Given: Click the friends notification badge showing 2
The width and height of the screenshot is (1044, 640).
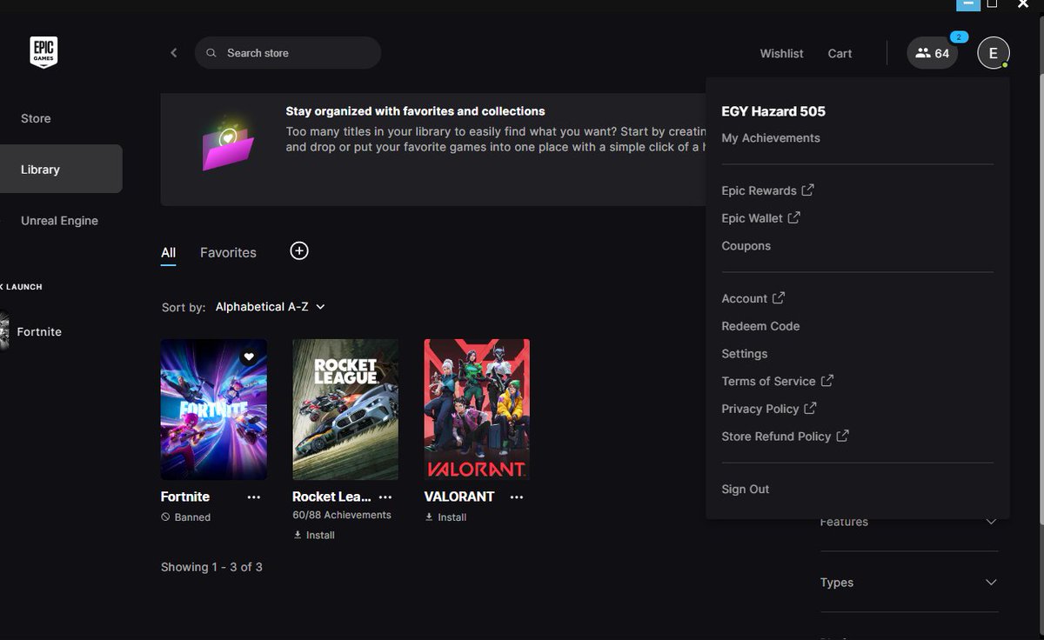Looking at the screenshot, I should point(959,37).
